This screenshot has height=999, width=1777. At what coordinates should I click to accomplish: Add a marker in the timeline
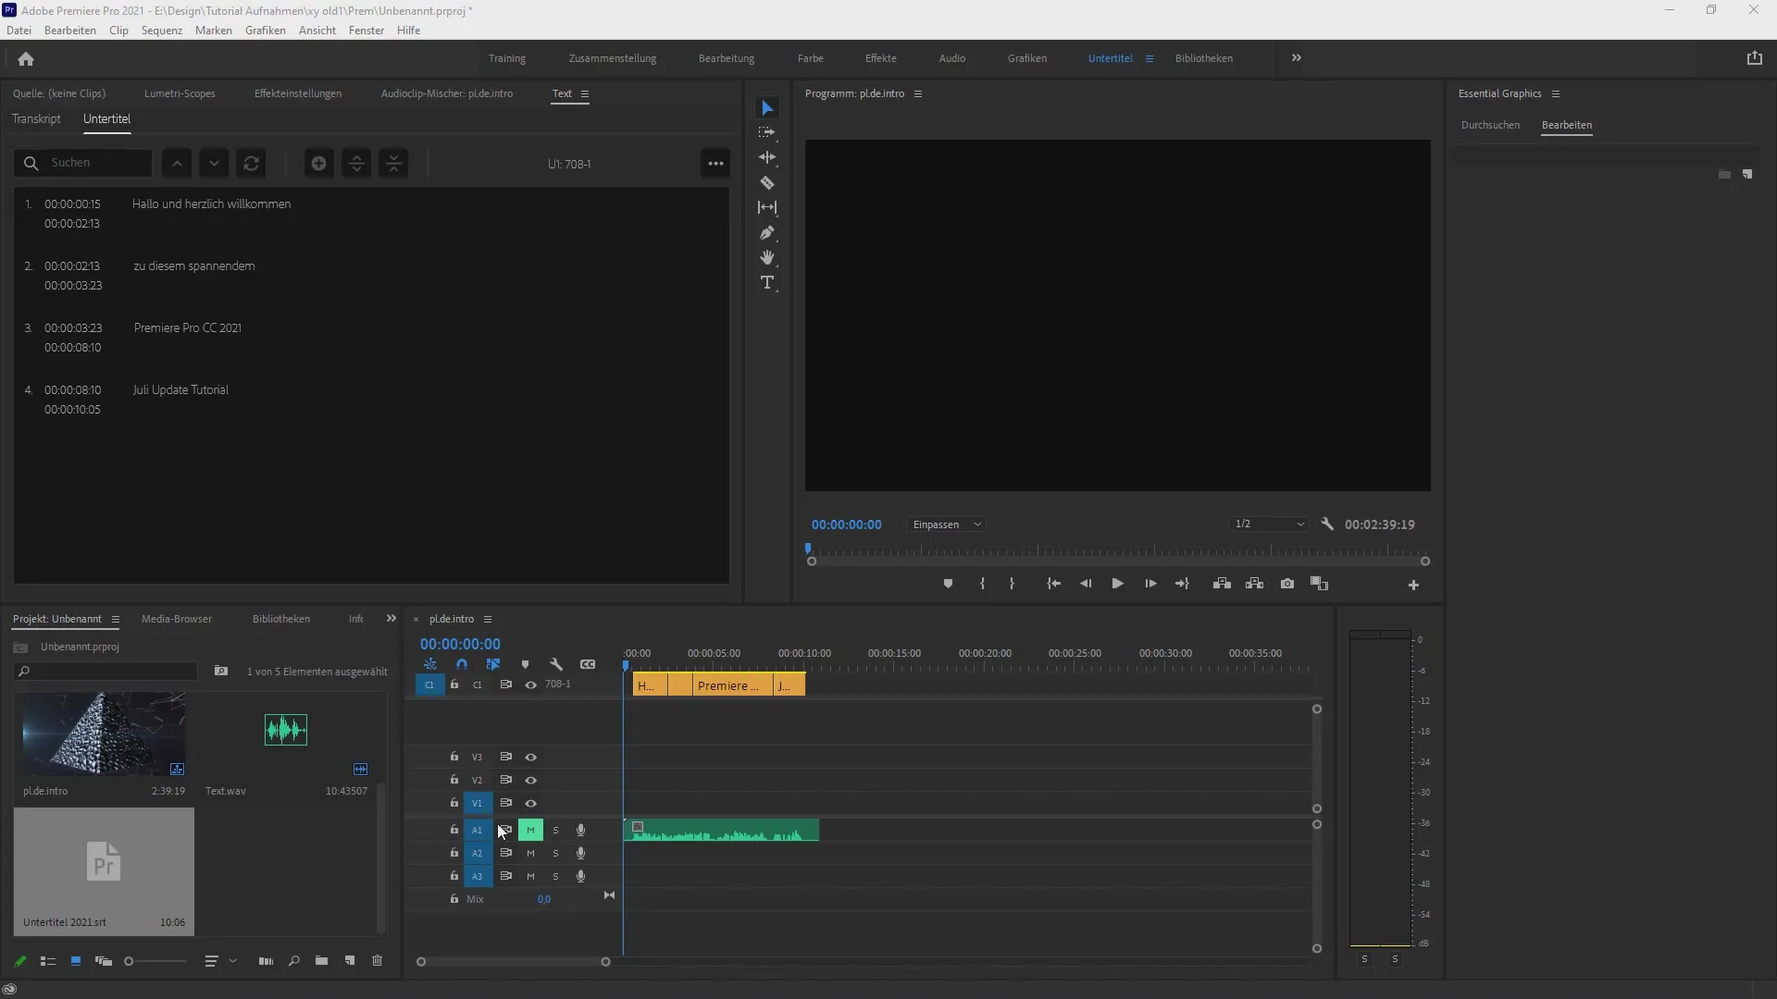tap(525, 664)
